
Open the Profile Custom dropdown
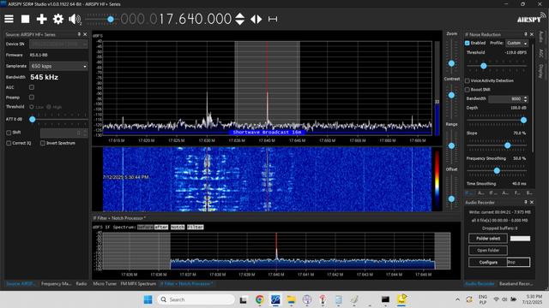click(x=516, y=43)
